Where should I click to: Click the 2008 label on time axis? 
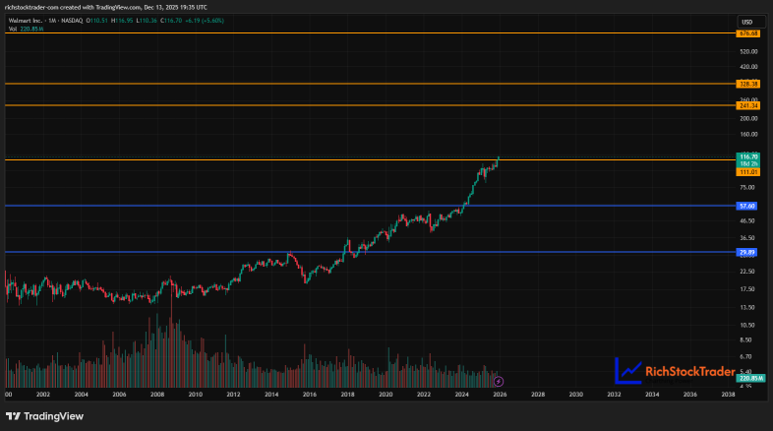point(157,395)
